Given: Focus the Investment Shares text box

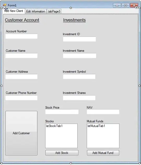Looking at the screenshot, I should [x=79, y=98].
